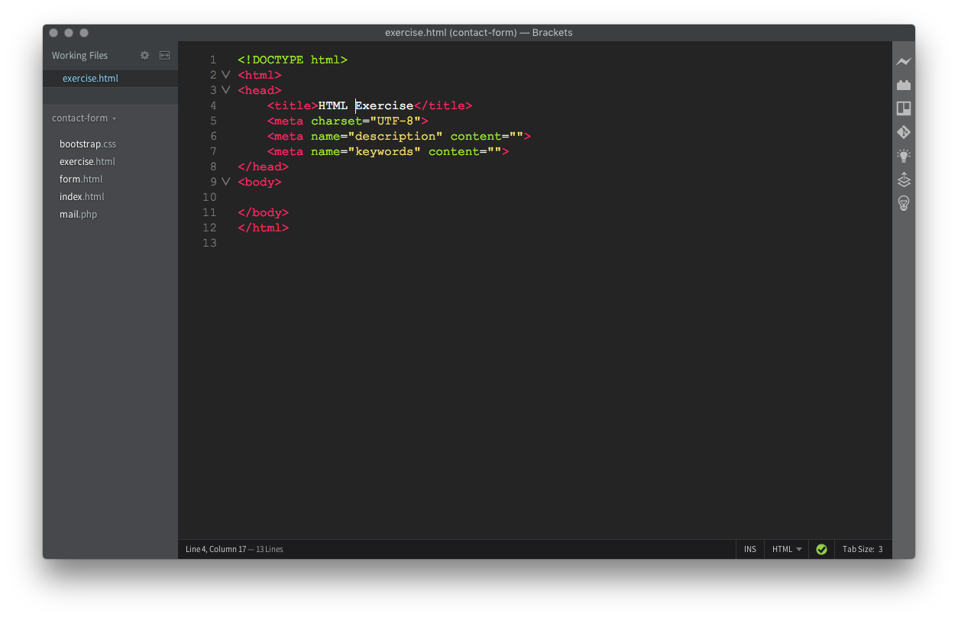Click the glowing lightbulb icon in right toolbar
The width and height of the screenshot is (958, 620).
click(904, 156)
